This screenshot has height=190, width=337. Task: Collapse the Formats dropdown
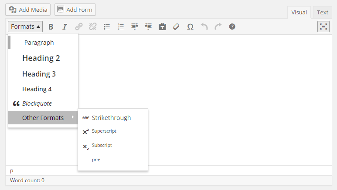pos(25,27)
